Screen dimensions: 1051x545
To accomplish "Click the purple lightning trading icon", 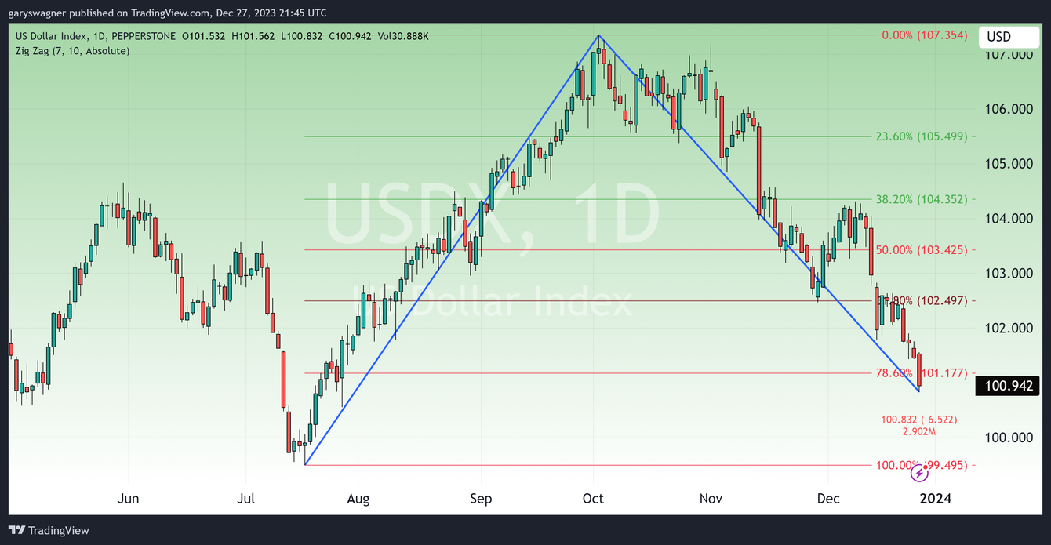I will pos(918,473).
